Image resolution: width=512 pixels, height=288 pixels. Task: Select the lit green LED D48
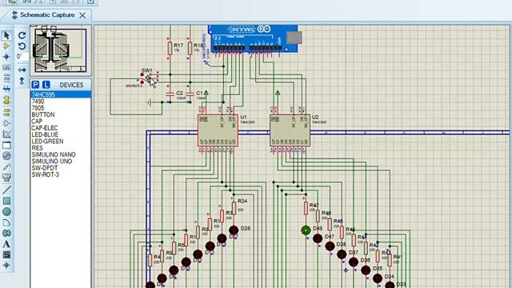306,230
